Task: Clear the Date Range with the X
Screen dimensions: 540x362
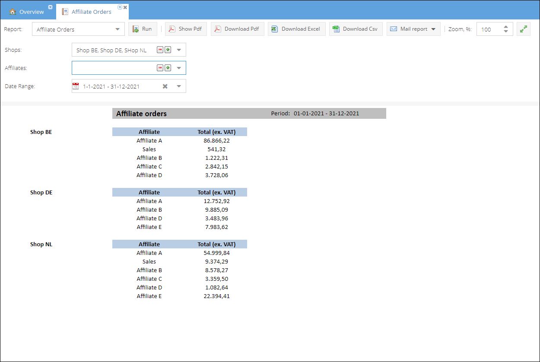Action: [165, 86]
